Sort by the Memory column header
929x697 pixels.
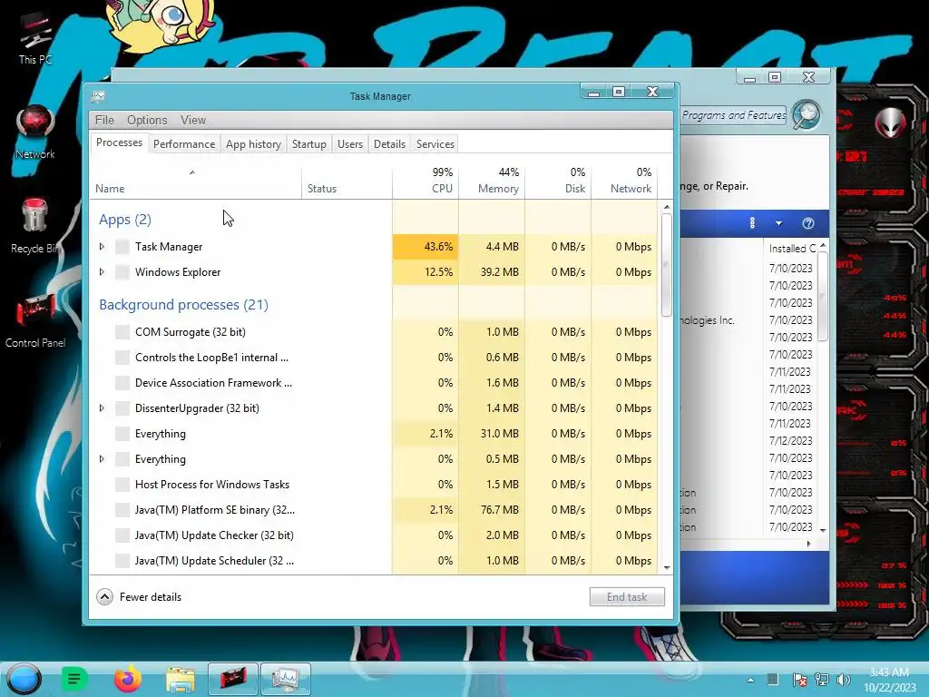[x=492, y=181]
